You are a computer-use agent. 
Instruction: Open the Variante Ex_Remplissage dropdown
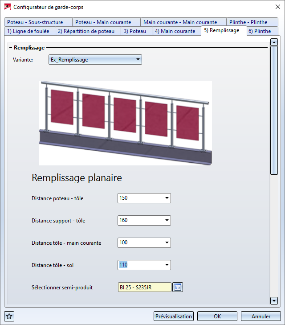[95, 60]
